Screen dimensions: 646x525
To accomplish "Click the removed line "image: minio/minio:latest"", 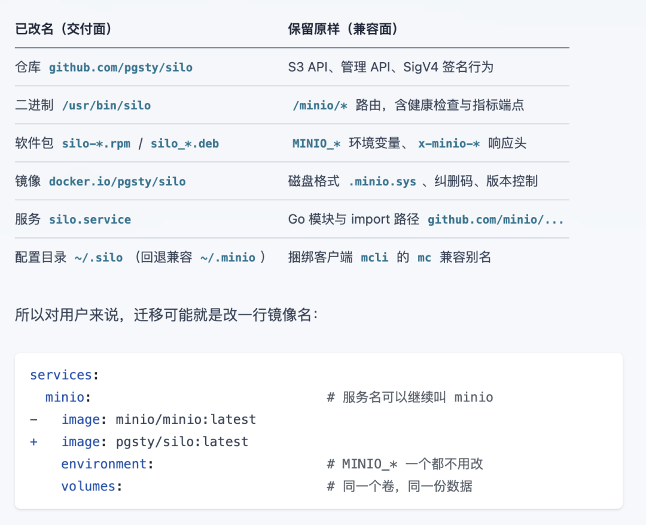I will point(159,420).
